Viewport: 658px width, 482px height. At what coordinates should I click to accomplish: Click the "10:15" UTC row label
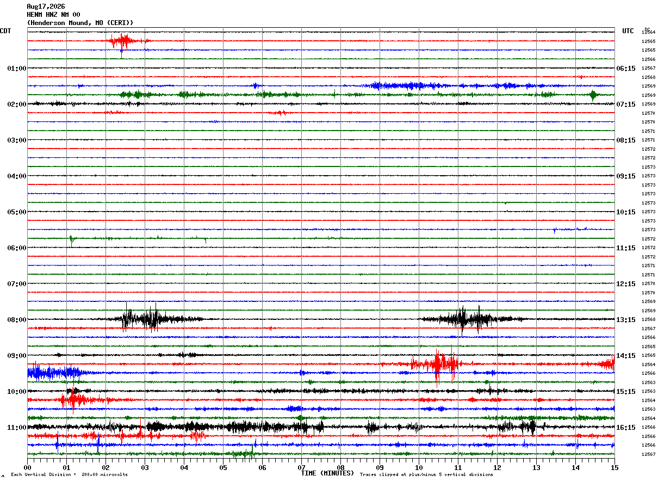coord(626,212)
